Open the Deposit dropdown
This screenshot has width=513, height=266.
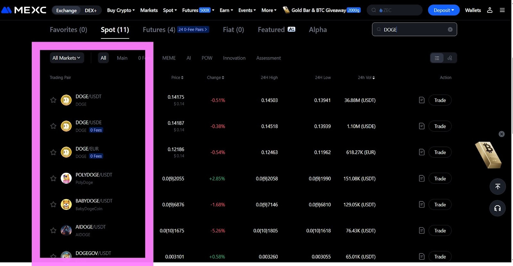tap(443, 10)
